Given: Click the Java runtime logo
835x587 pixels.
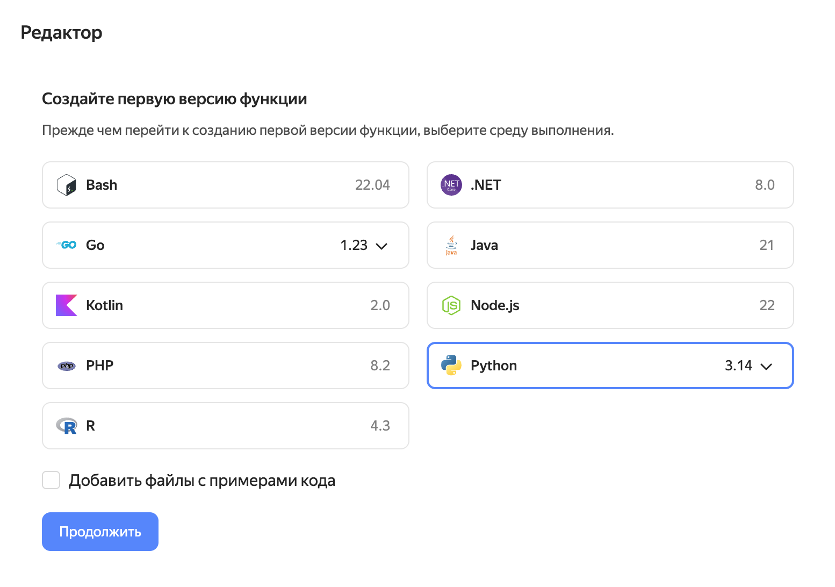Looking at the screenshot, I should (x=451, y=245).
